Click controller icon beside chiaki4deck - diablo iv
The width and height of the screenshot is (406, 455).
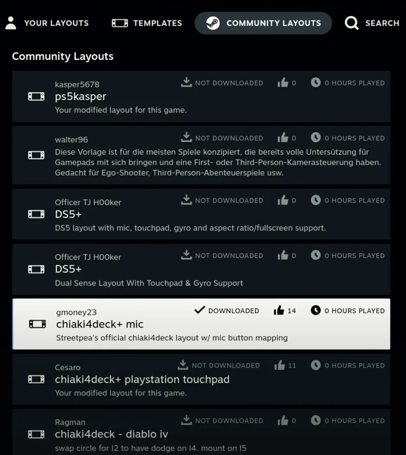tap(36, 434)
